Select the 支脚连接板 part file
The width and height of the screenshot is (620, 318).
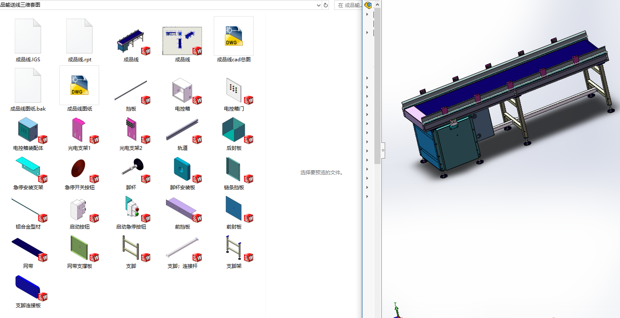pyautogui.click(x=28, y=291)
